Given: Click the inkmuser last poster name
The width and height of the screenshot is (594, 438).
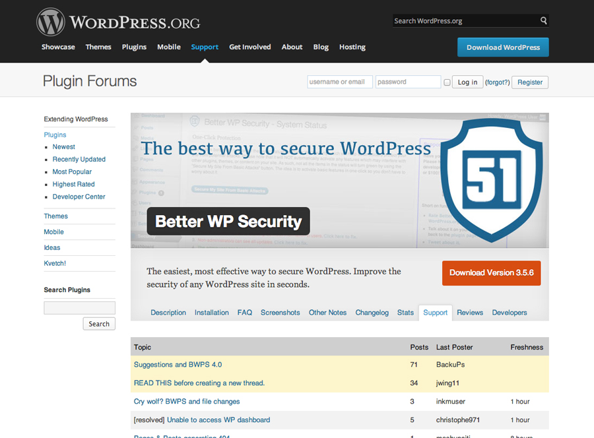Looking at the screenshot, I should click(x=450, y=402).
